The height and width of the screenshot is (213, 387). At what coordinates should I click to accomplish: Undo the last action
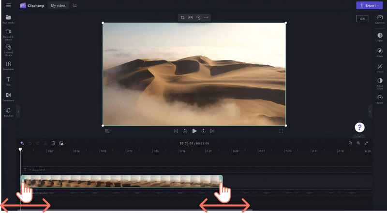(30, 143)
